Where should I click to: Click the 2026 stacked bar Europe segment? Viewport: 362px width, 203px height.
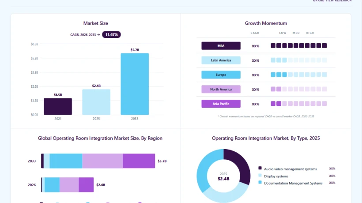click(52, 185)
